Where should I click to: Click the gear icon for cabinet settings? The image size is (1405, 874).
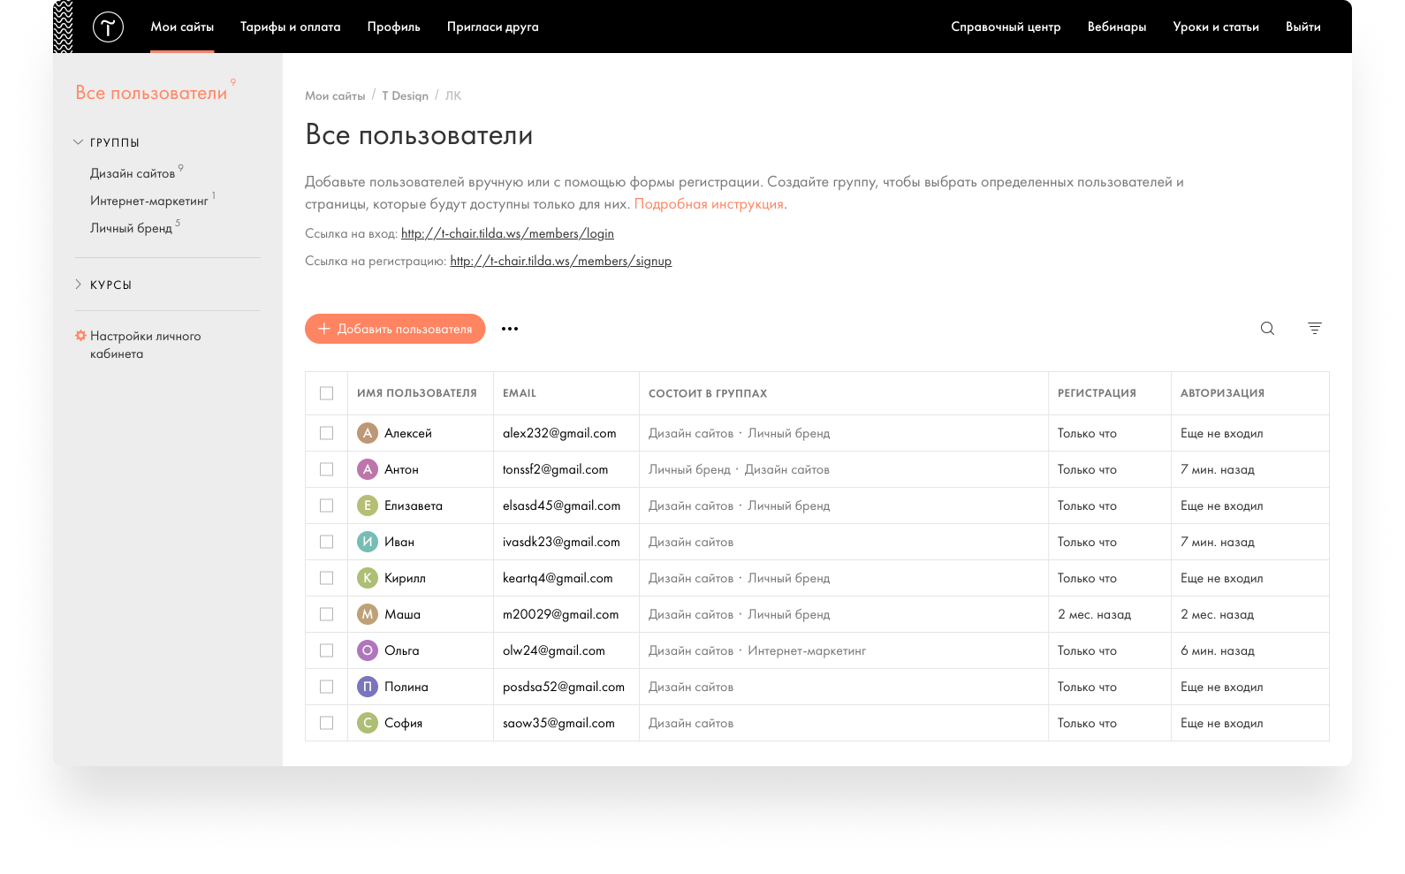[x=80, y=336]
